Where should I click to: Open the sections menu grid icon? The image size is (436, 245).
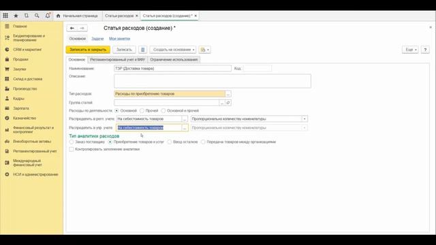(x=5, y=16)
